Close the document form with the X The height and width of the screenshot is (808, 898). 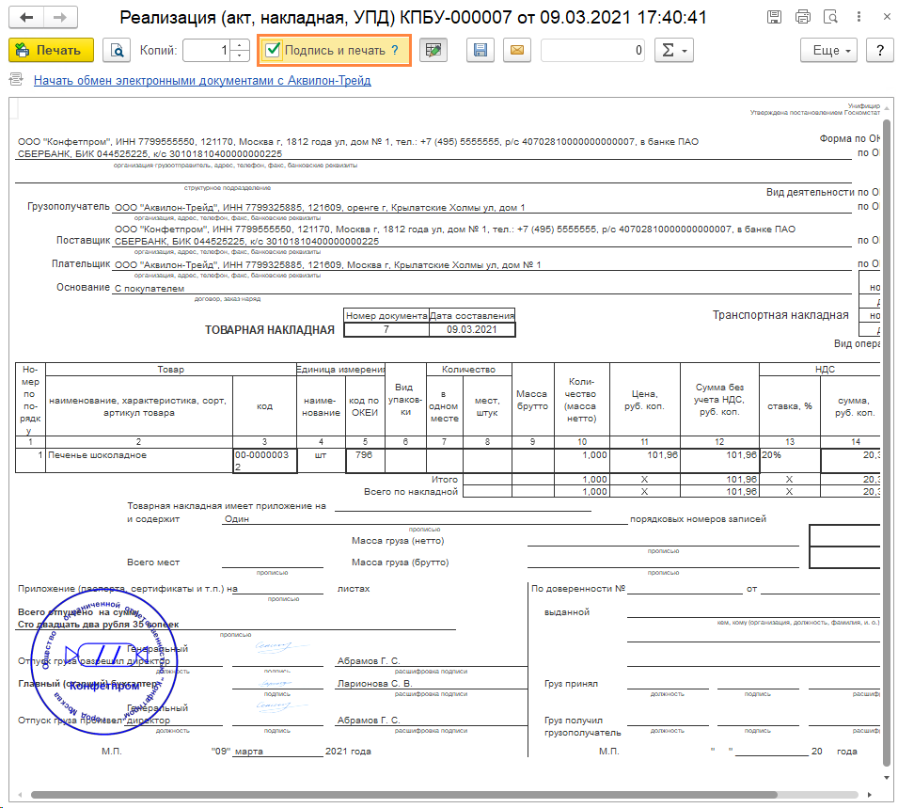tap(887, 17)
